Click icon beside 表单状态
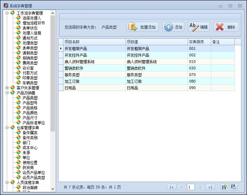 coord(18,28)
